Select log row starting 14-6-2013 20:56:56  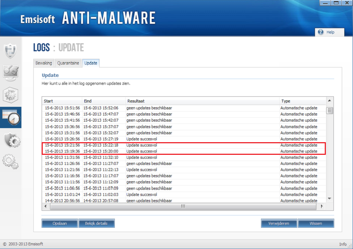(x=184, y=201)
